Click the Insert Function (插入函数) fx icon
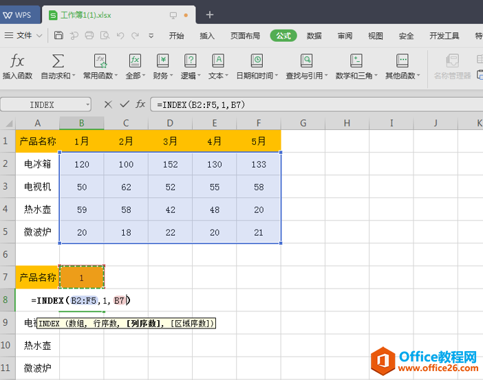The image size is (483, 380). click(17, 61)
